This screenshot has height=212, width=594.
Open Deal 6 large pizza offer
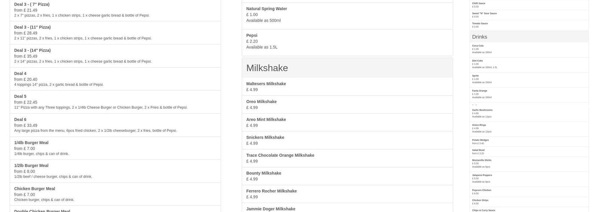tap(115, 125)
